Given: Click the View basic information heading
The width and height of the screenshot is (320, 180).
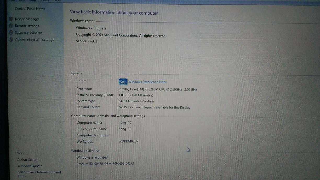Looking at the screenshot, I should (x=114, y=13).
